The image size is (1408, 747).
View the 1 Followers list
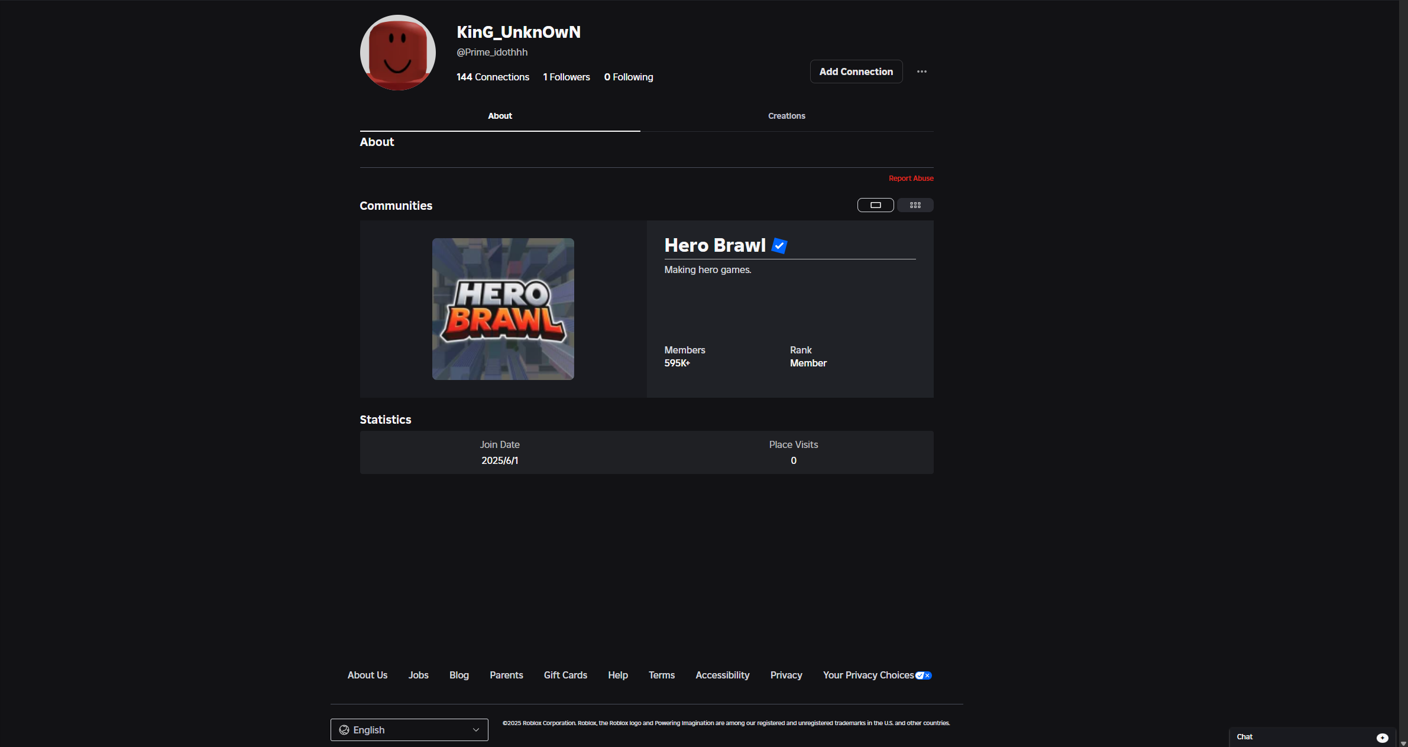coord(566,77)
